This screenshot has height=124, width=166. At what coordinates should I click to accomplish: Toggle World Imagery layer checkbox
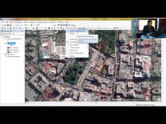point(8,56)
